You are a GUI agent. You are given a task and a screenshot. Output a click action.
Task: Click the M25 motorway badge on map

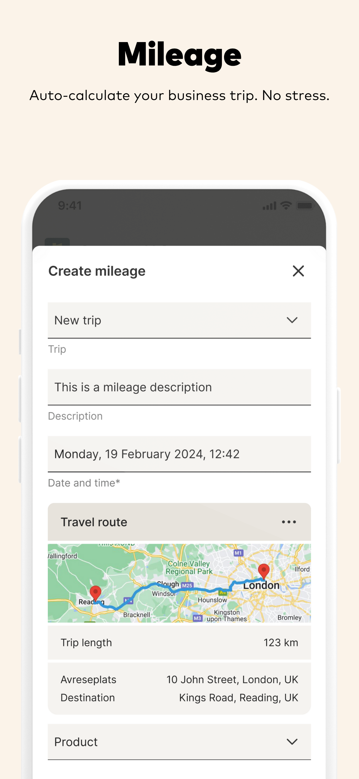tap(187, 585)
